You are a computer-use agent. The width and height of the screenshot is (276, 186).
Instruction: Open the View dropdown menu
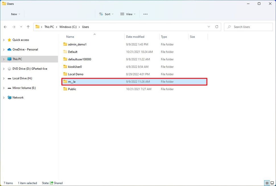127,14
